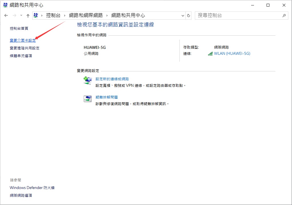
Task: Click the heading 檢視您基本的網路資訊並設定連線
Action: point(115,25)
